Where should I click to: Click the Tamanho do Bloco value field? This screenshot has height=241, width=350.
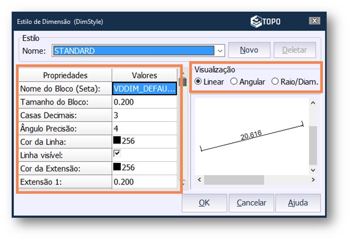[x=144, y=102]
